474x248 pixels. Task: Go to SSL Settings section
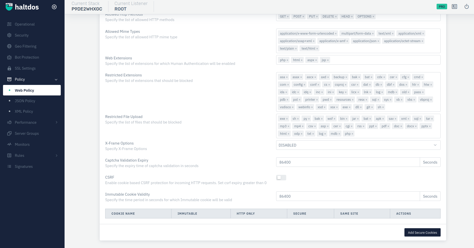25,68
